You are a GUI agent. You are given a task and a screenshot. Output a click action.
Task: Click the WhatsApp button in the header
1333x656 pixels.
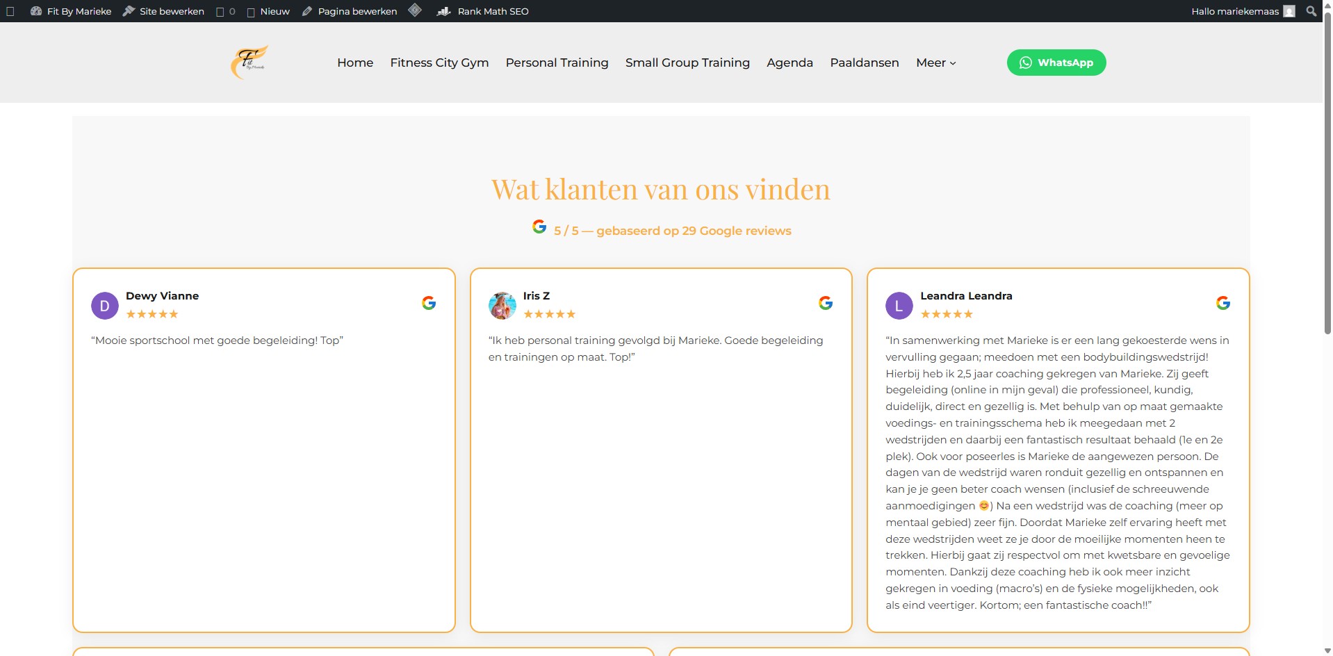click(x=1056, y=62)
